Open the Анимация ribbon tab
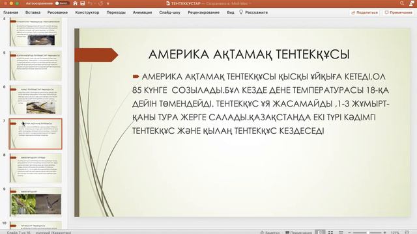This screenshot has width=417, height=234. coord(142,12)
